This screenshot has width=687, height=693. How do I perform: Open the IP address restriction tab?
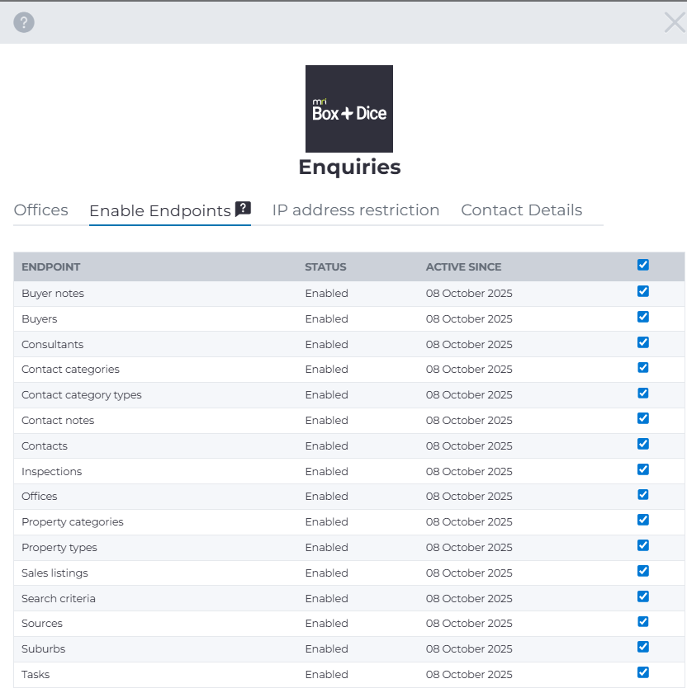355,210
